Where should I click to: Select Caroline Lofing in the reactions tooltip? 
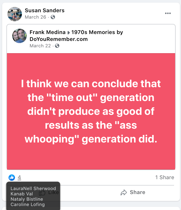click(27, 204)
